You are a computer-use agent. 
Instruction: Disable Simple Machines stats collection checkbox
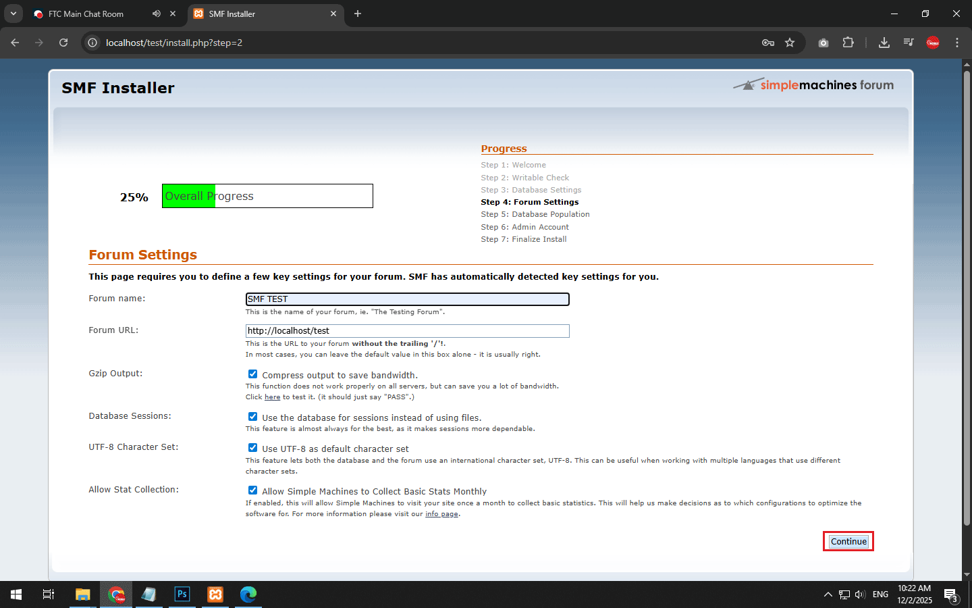(252, 490)
